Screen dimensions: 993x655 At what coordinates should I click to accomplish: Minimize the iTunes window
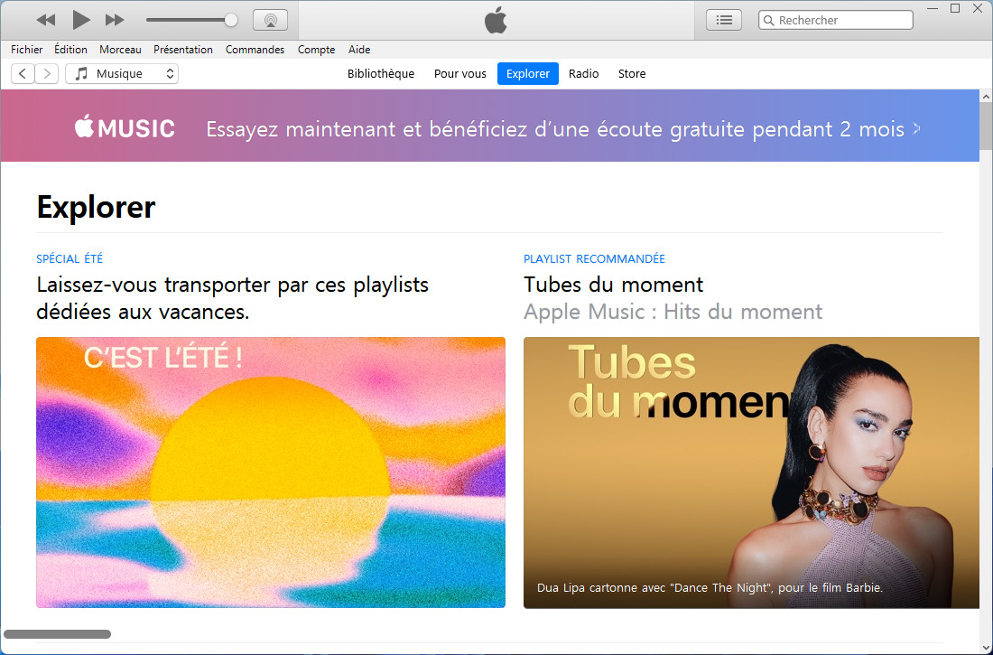(x=933, y=8)
